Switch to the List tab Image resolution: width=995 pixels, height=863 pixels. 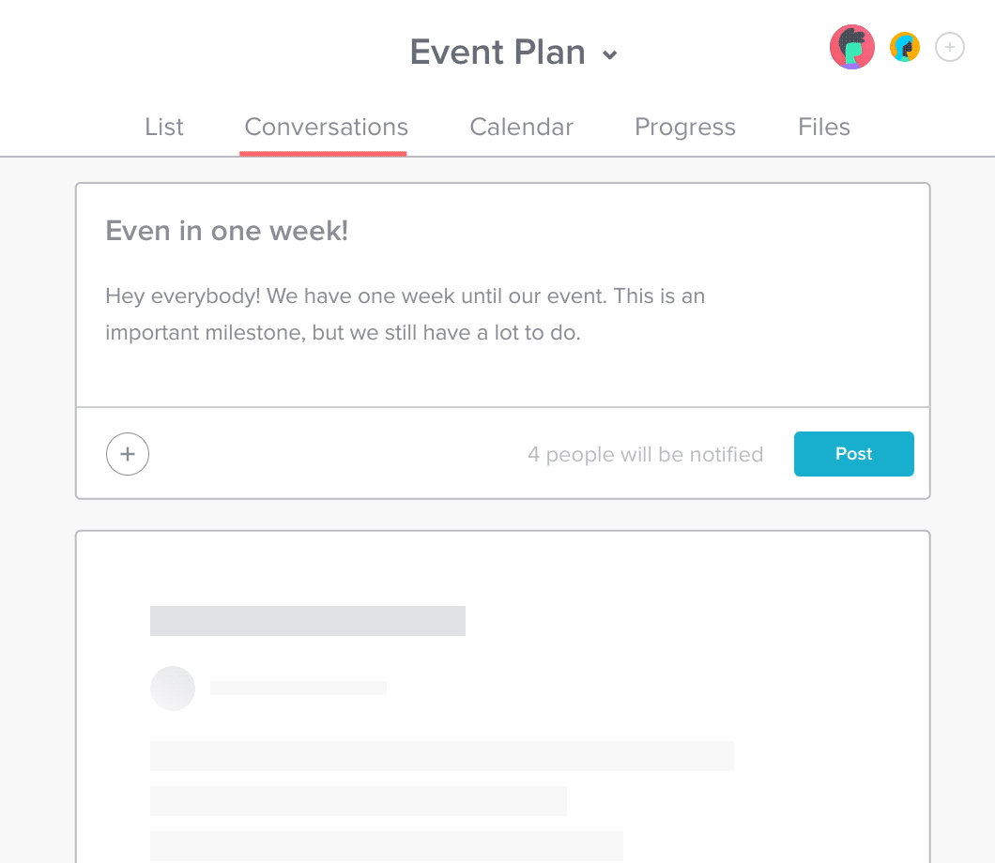pos(164,127)
